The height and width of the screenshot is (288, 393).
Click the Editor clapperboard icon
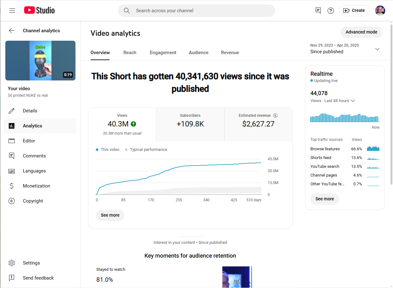[x=12, y=141]
